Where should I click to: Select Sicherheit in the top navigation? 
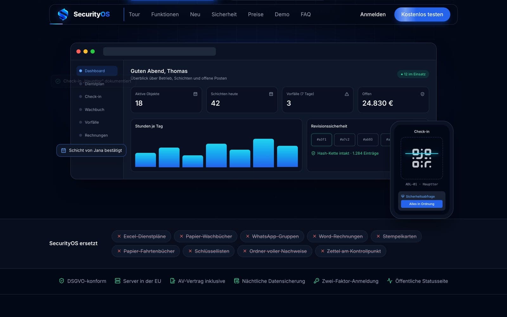point(224,14)
